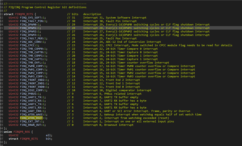242x146 pixels.
Task: Click the FIRQ_BRWN_OUT field name
Action: [31, 125]
